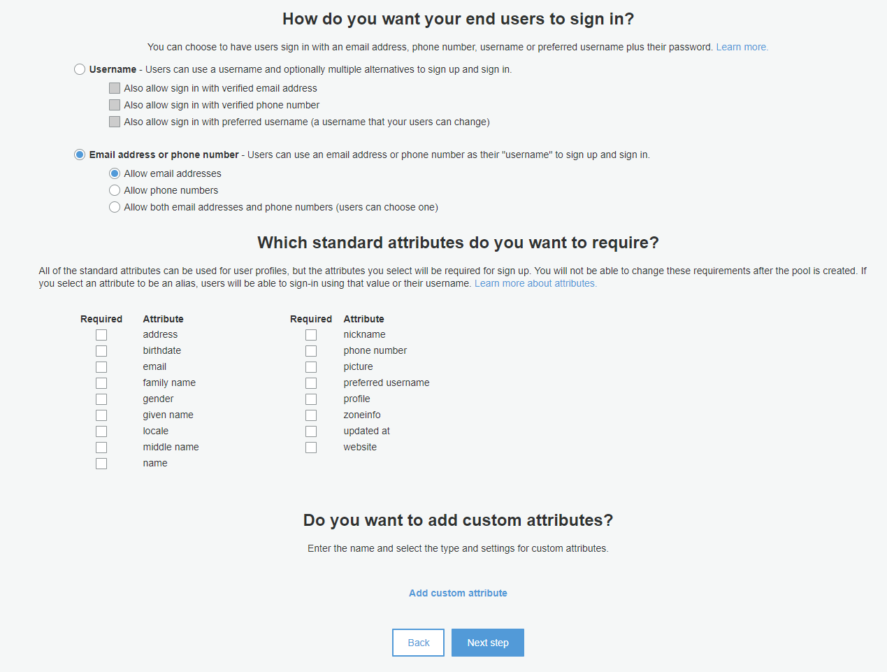Select Allow phone numbers option

click(x=115, y=190)
